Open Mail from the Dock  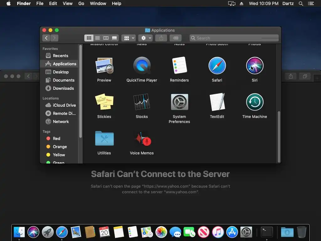76,232
